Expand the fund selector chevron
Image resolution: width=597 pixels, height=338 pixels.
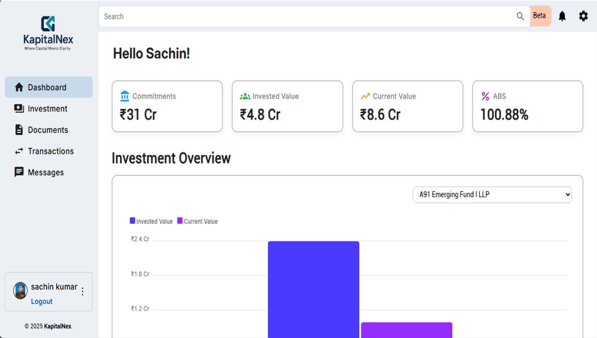point(566,194)
